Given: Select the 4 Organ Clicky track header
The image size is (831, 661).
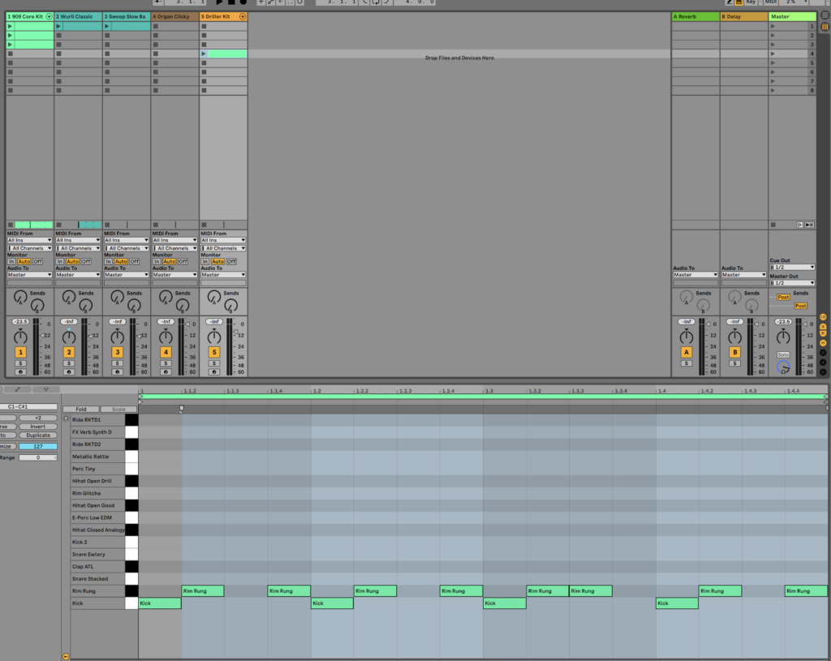Looking at the screenshot, I should pos(175,16).
